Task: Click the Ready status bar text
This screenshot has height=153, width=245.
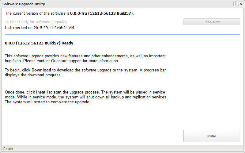Action: [x=8, y=149]
